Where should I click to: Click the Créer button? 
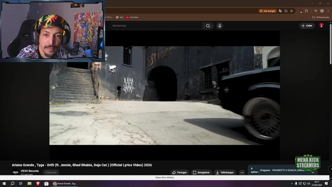click(307, 26)
